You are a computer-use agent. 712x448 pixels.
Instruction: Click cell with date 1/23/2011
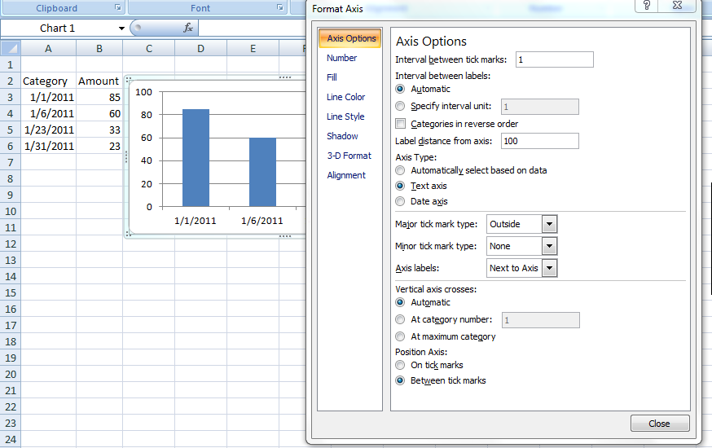49,130
